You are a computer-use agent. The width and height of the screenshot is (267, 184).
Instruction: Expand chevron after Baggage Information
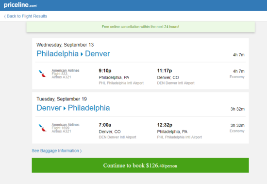tap(81, 151)
